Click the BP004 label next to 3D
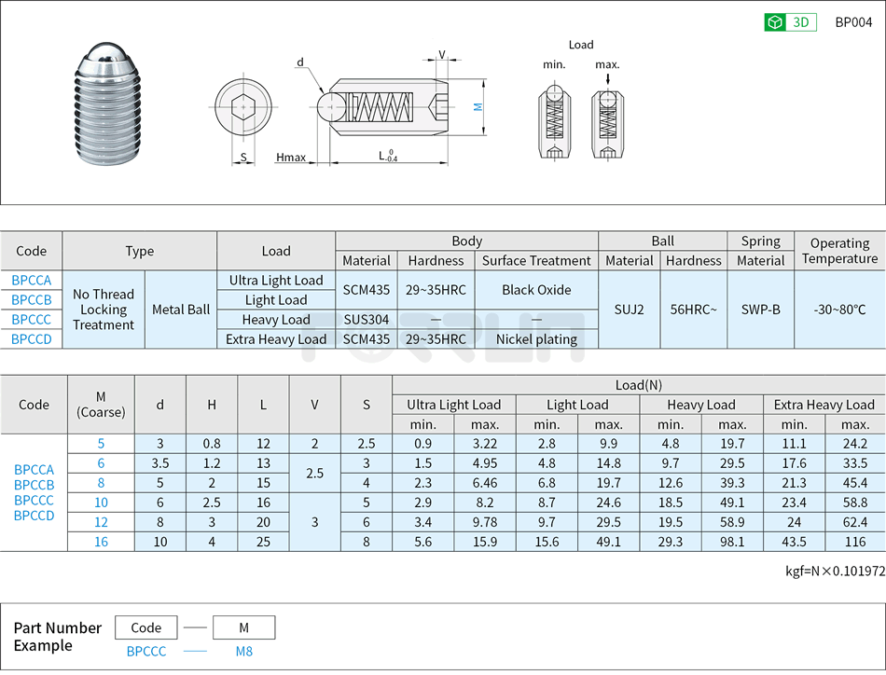886x675 pixels. click(x=852, y=22)
